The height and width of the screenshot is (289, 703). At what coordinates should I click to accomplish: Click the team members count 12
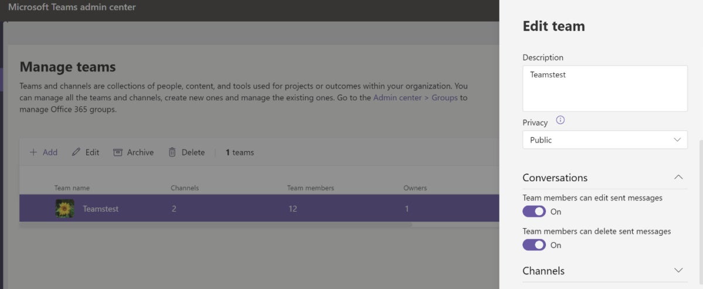[292, 209]
